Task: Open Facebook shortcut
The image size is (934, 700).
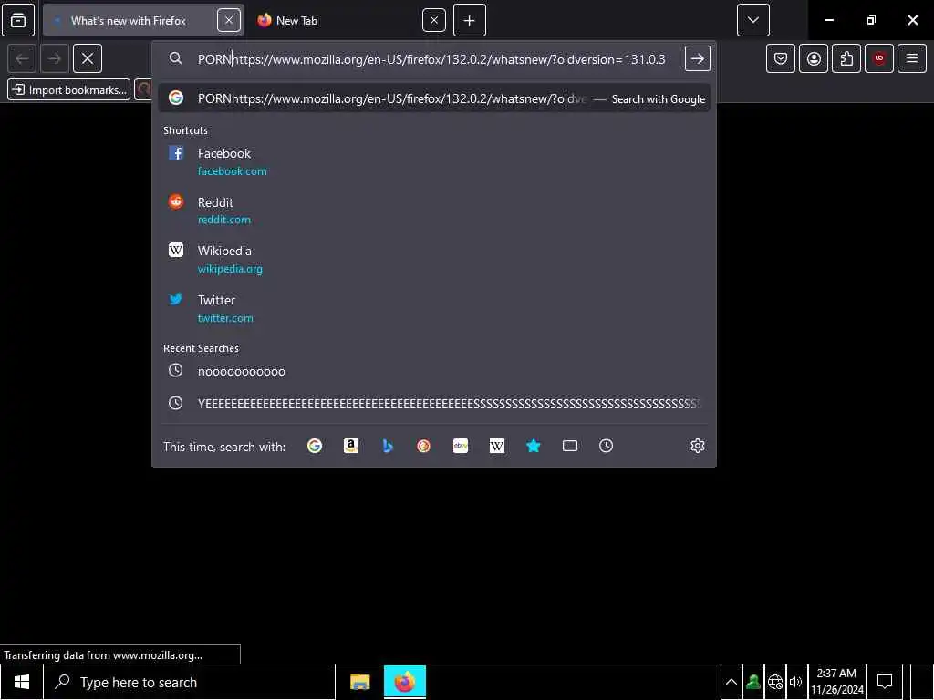Action: click(x=434, y=162)
